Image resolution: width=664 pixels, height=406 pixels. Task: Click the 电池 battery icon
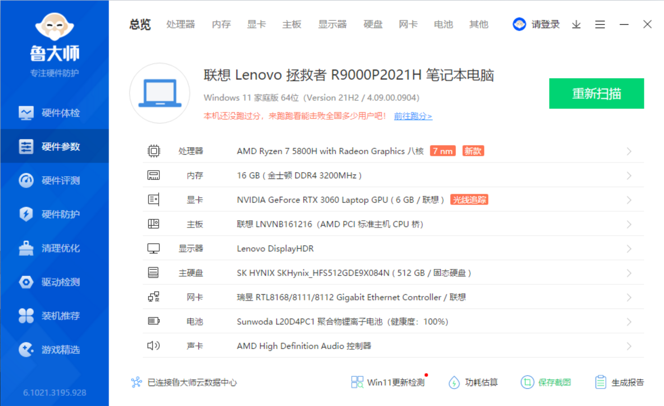[154, 321]
